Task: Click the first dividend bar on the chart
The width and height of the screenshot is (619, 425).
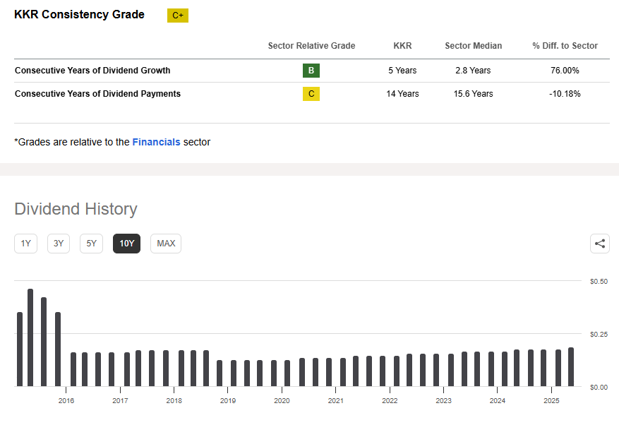Action: click(20, 349)
